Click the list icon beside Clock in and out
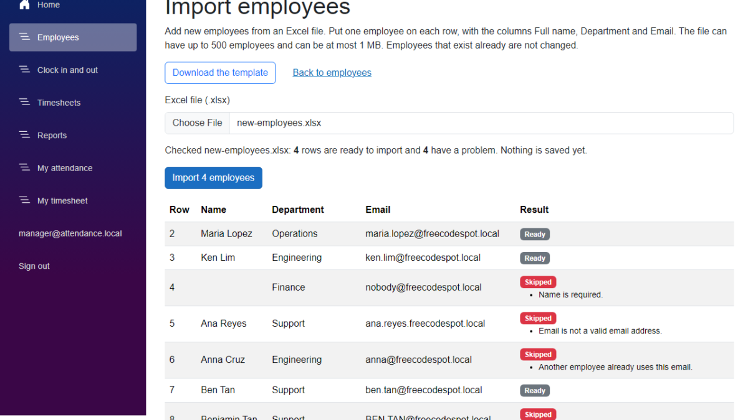Viewport: 748px width, 420px height. coord(24,70)
